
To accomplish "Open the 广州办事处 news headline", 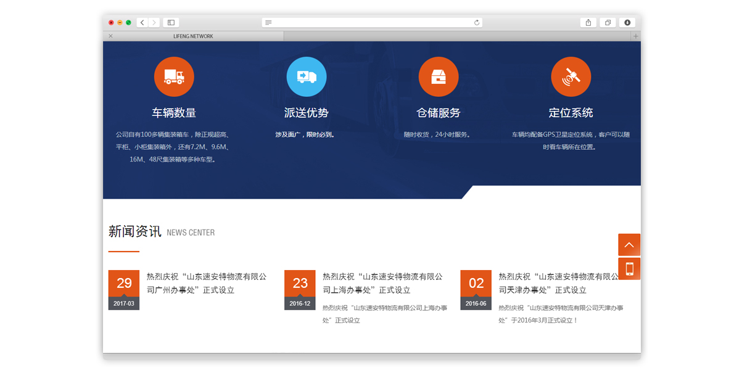I will tap(207, 284).
